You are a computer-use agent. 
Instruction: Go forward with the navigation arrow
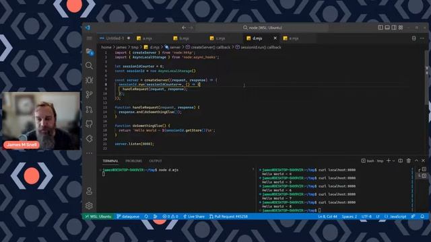click(191, 28)
